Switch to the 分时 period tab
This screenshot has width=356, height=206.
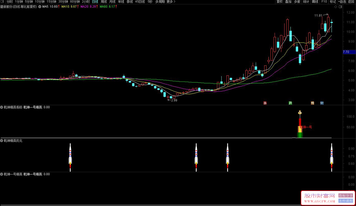(x=10, y=2)
